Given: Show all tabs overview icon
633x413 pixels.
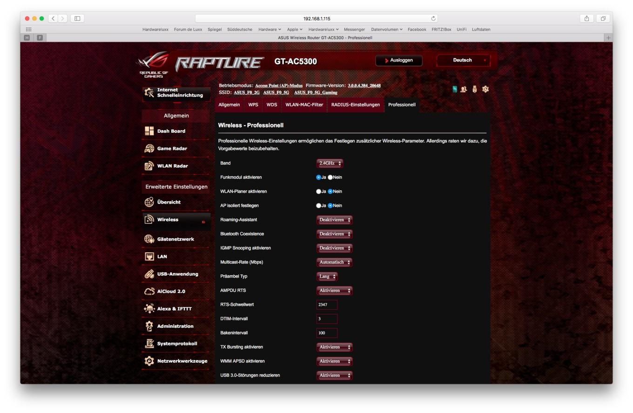Looking at the screenshot, I should pyautogui.click(x=603, y=19).
